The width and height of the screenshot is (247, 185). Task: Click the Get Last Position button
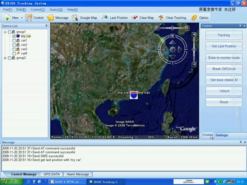[x=224, y=46]
